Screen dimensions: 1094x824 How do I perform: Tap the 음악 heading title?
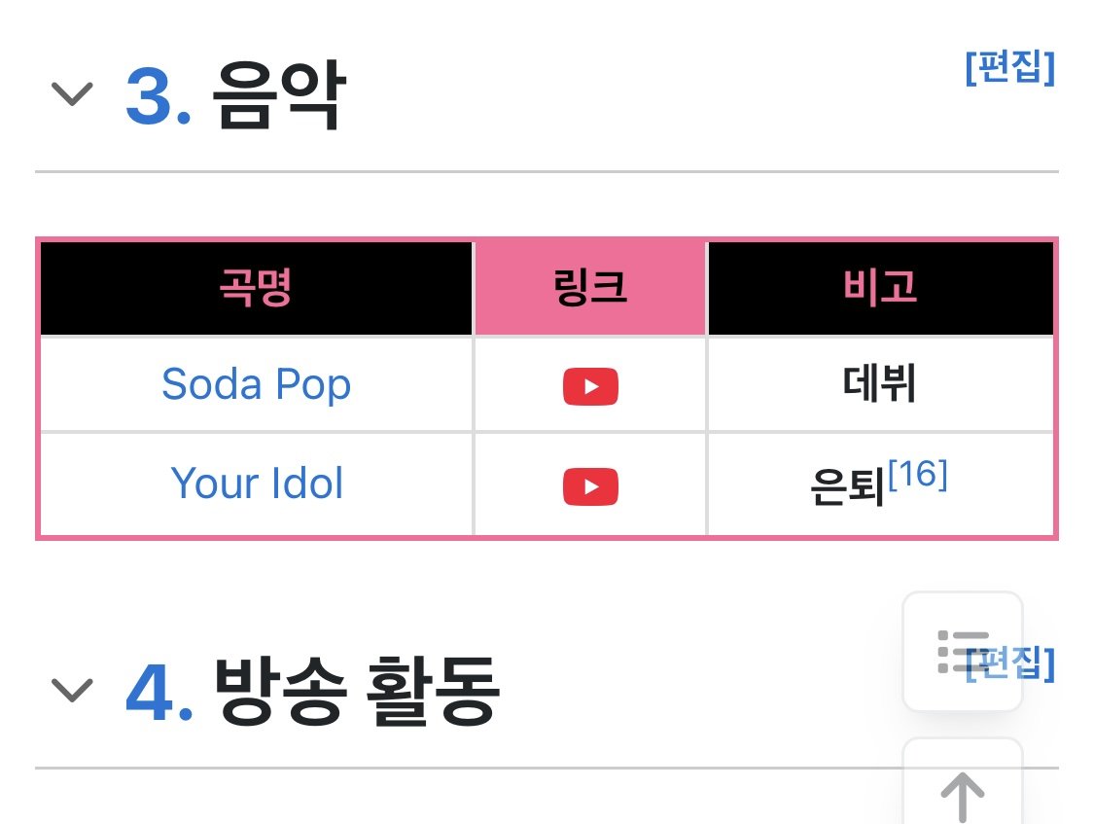tap(279, 95)
